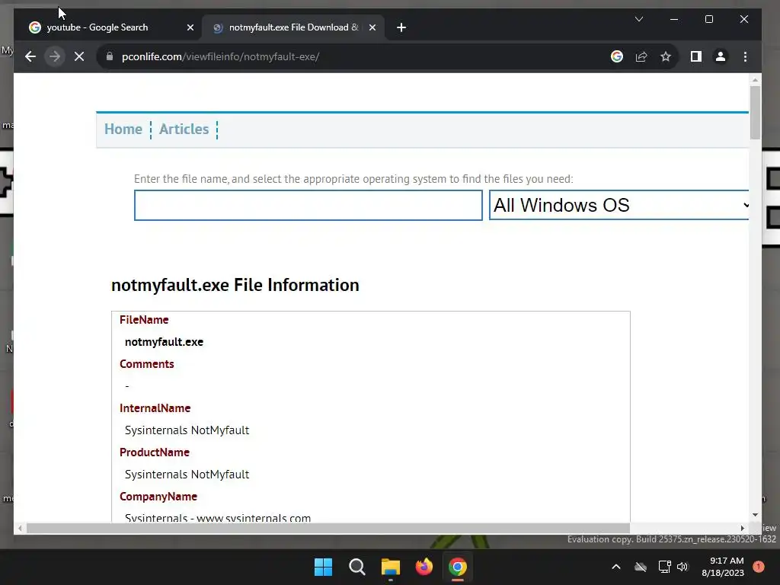
Task: Share this page icon
Action: 641,56
